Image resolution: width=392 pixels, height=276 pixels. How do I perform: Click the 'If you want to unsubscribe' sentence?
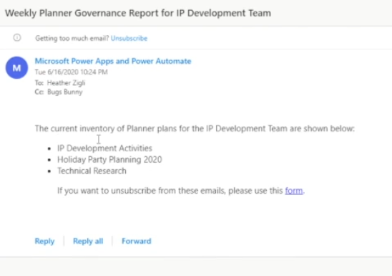[x=181, y=191]
